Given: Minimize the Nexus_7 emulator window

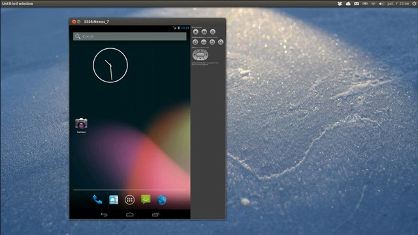Looking at the screenshot, I should coord(78,22).
